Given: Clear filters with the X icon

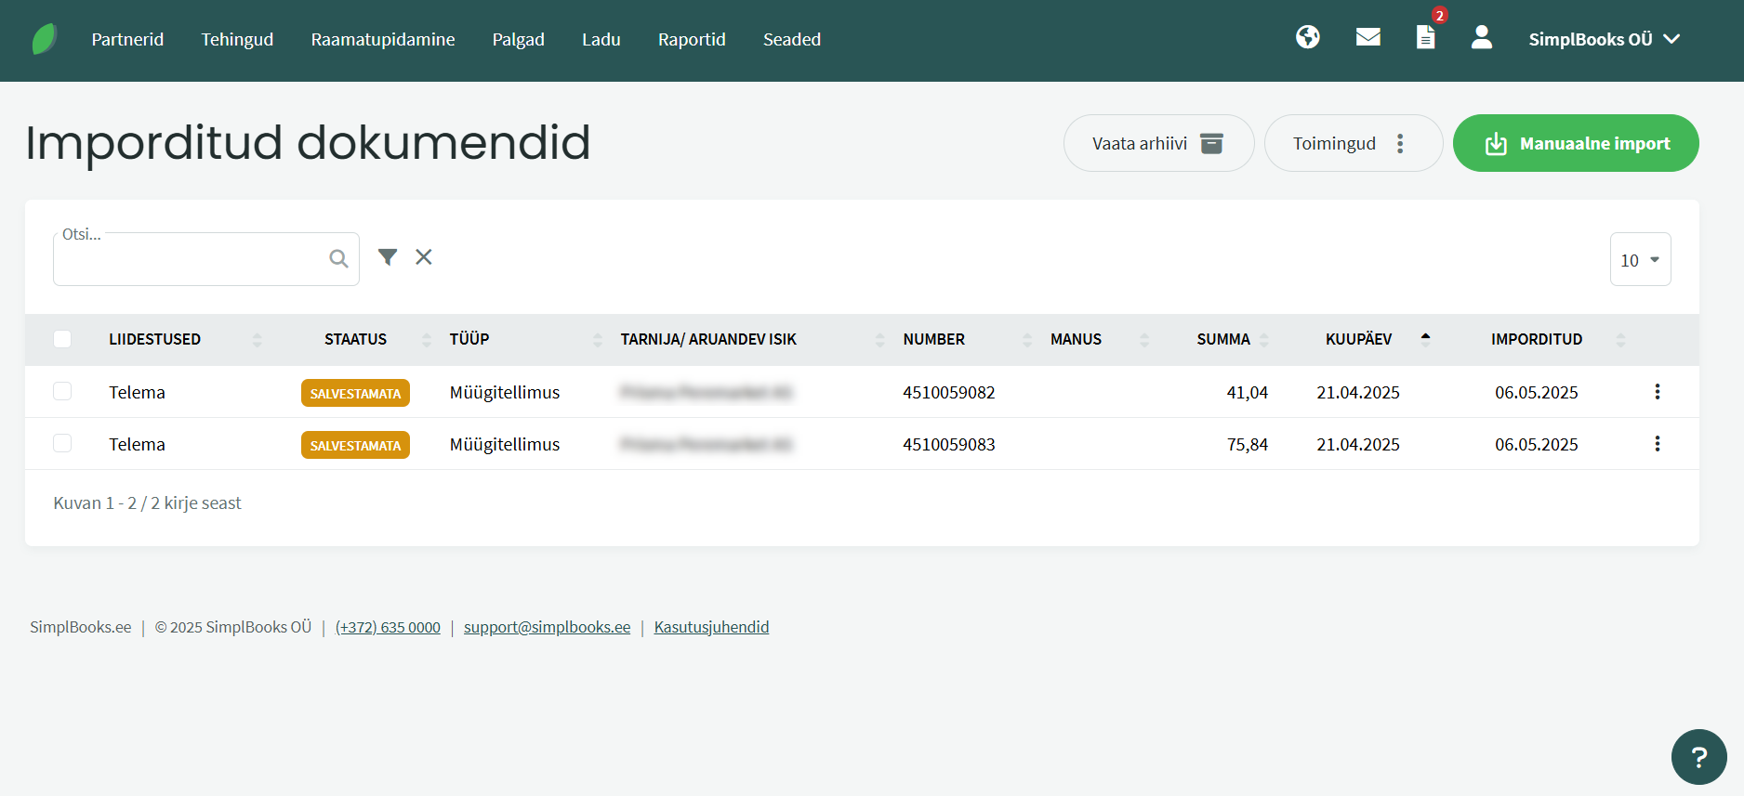Looking at the screenshot, I should 424,257.
